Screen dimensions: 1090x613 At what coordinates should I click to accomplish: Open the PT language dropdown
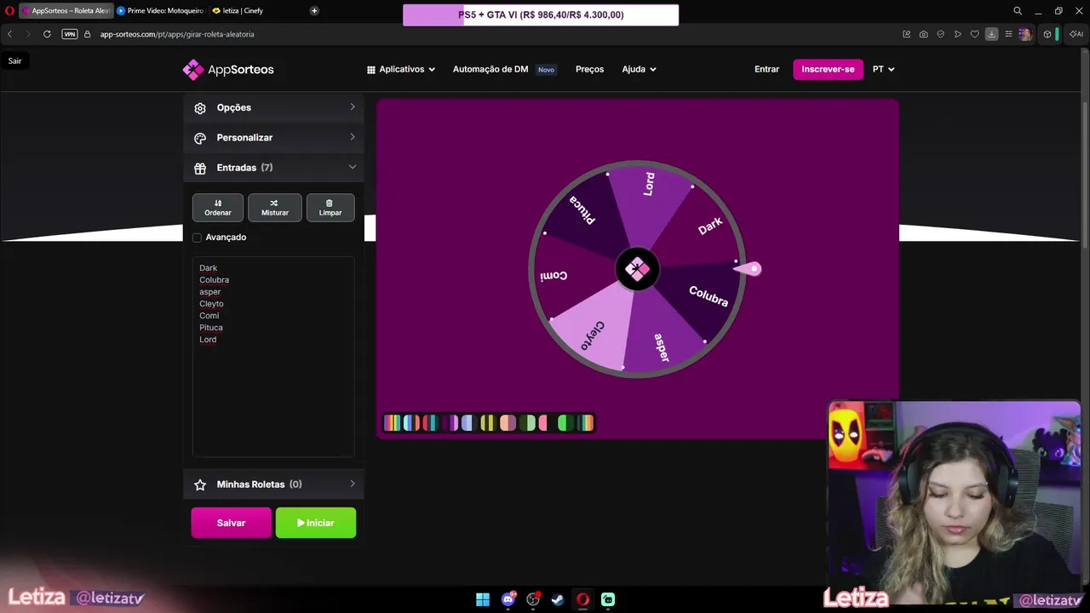click(x=884, y=70)
